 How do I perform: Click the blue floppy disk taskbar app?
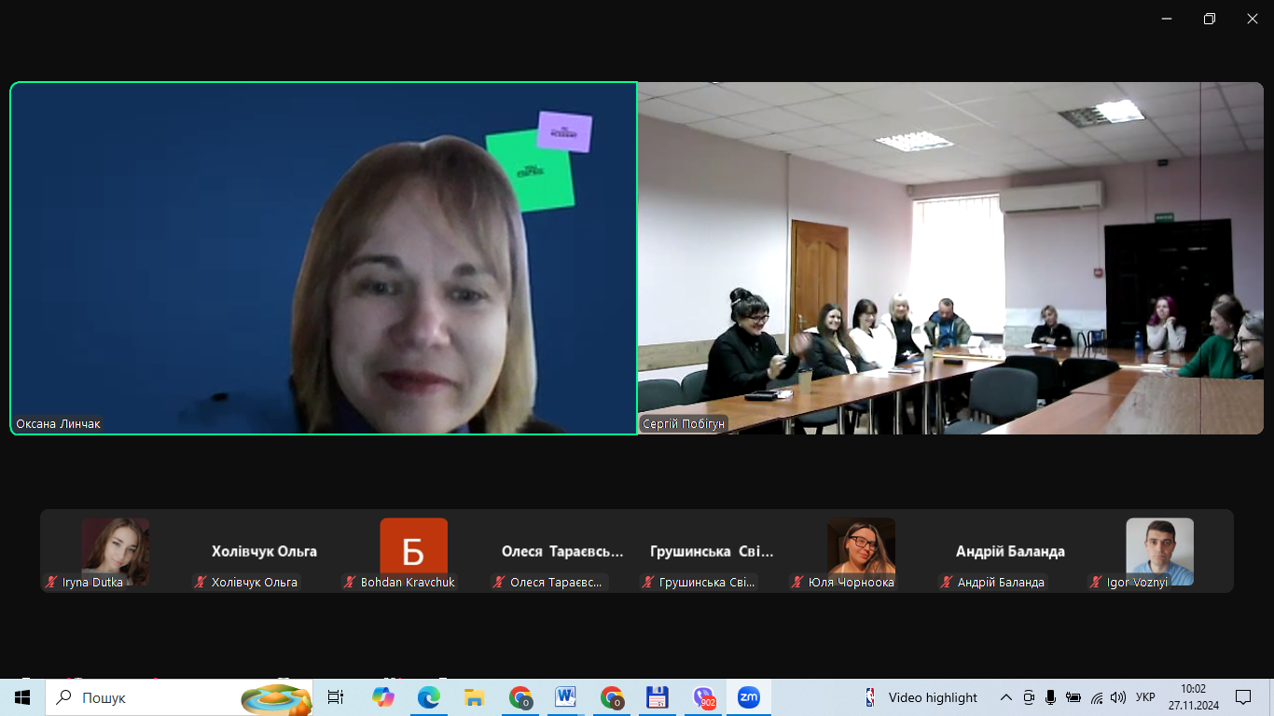[x=657, y=697]
